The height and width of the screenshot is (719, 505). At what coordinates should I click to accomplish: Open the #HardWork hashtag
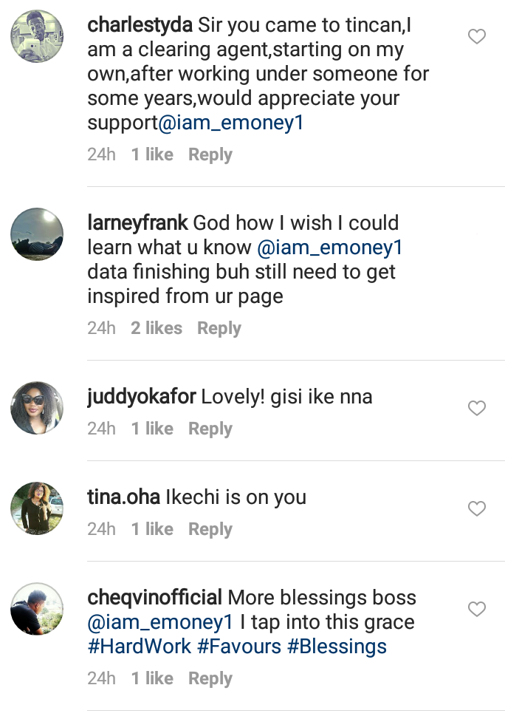pos(139,647)
